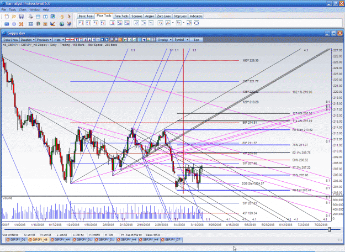This screenshot has width=345, height=252.
Task: Click the tile windows vertically icon
Action: (x=45, y=17)
